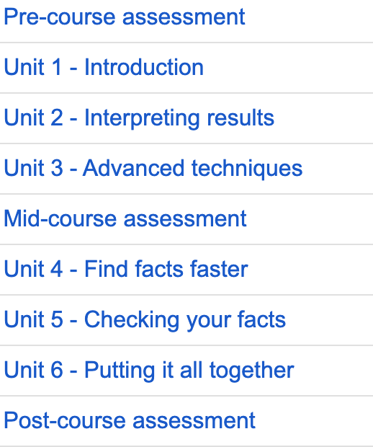The width and height of the screenshot is (373, 447).
Task: Open the Mid-course assessment link
Action: pos(125,219)
